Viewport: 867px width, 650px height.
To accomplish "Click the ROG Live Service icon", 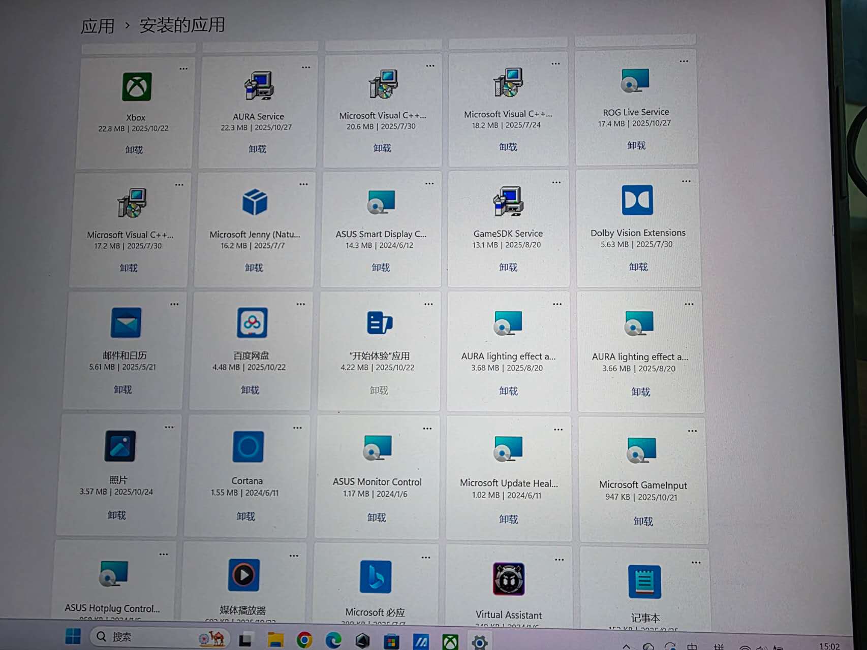I will [x=635, y=81].
